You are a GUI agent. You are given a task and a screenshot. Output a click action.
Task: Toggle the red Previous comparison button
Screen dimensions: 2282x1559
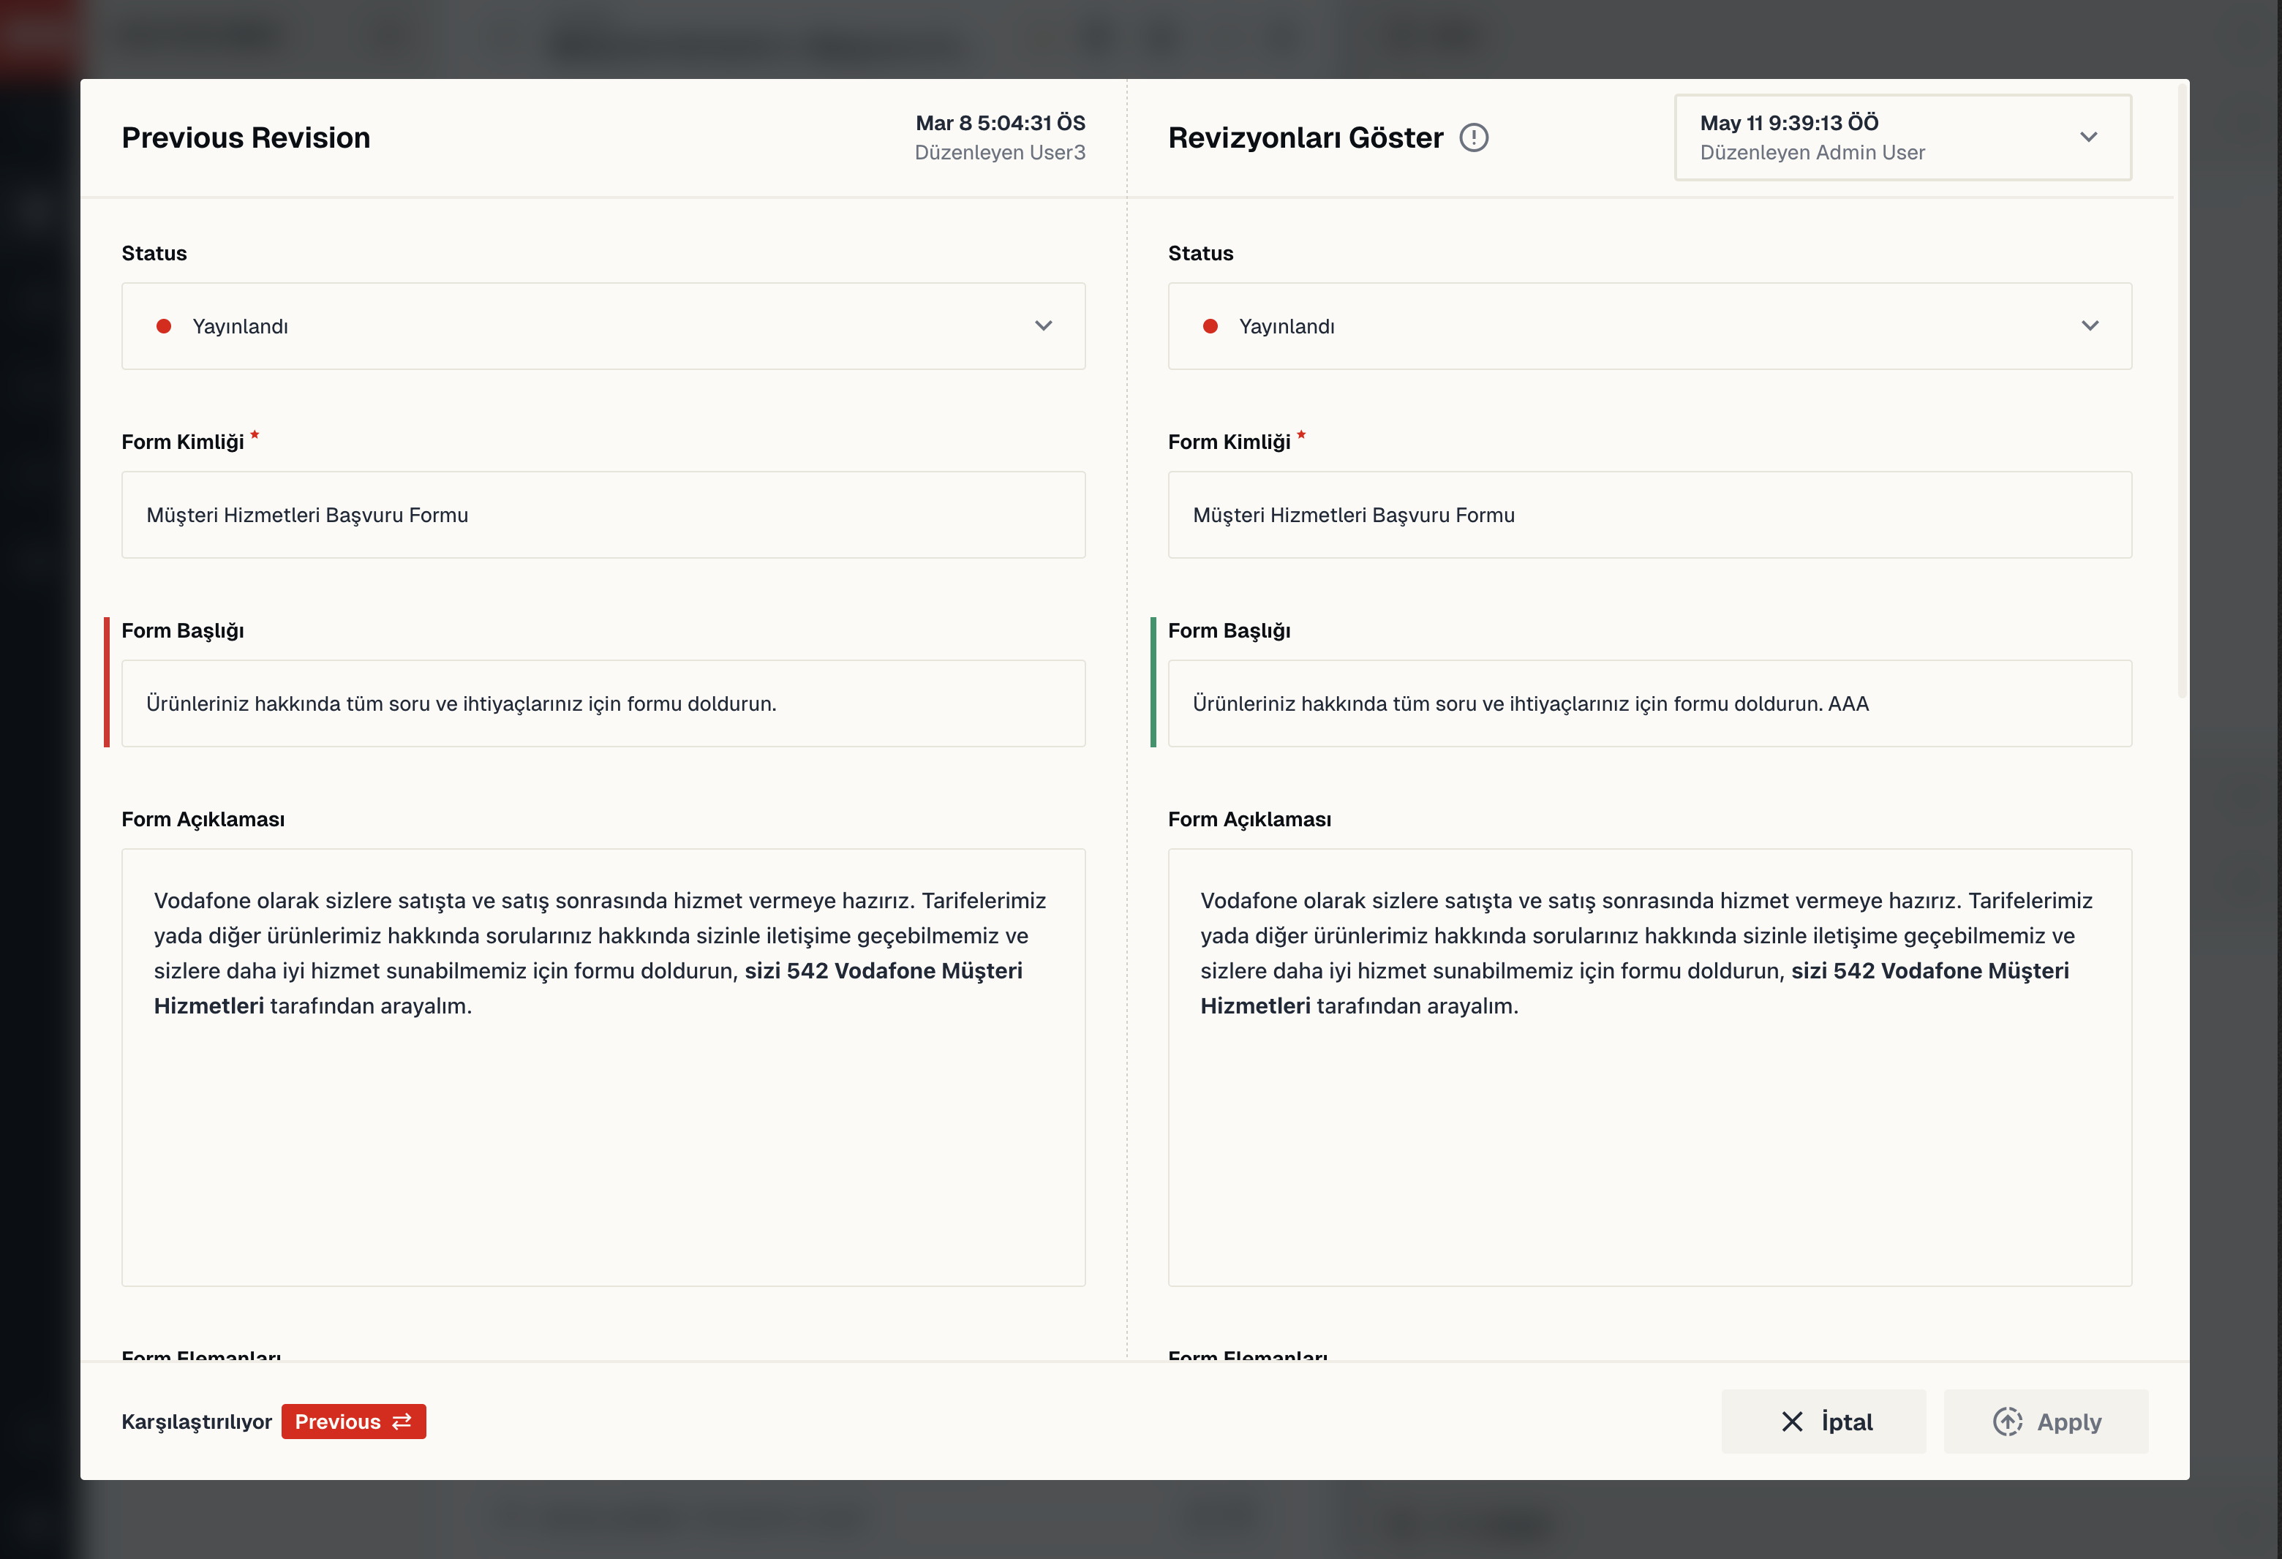pyautogui.click(x=353, y=1422)
